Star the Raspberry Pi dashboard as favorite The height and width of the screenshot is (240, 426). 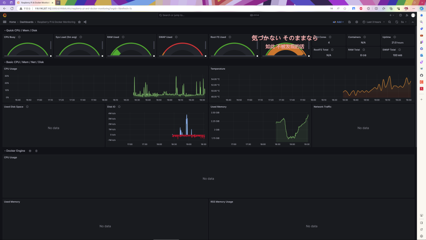coord(79,22)
